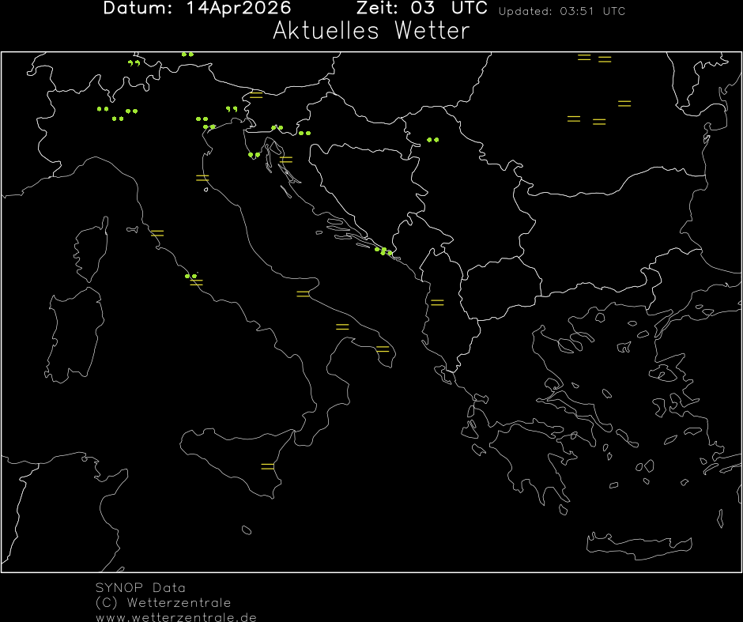This screenshot has width=743, height=622.
Task: Click the Sardinia island outline
Action: click(75, 336)
